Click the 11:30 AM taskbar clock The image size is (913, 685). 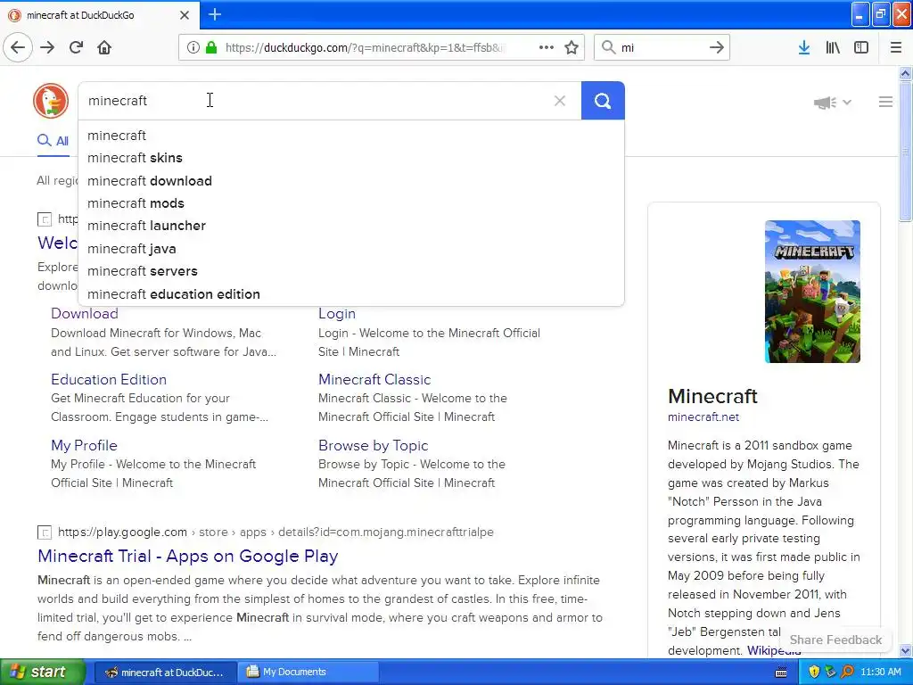880,673
